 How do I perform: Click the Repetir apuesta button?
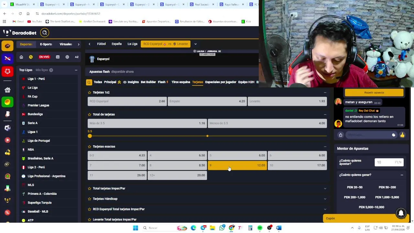[x=374, y=93]
